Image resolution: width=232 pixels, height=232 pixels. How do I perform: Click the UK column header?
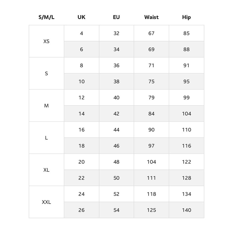[x=81, y=17]
